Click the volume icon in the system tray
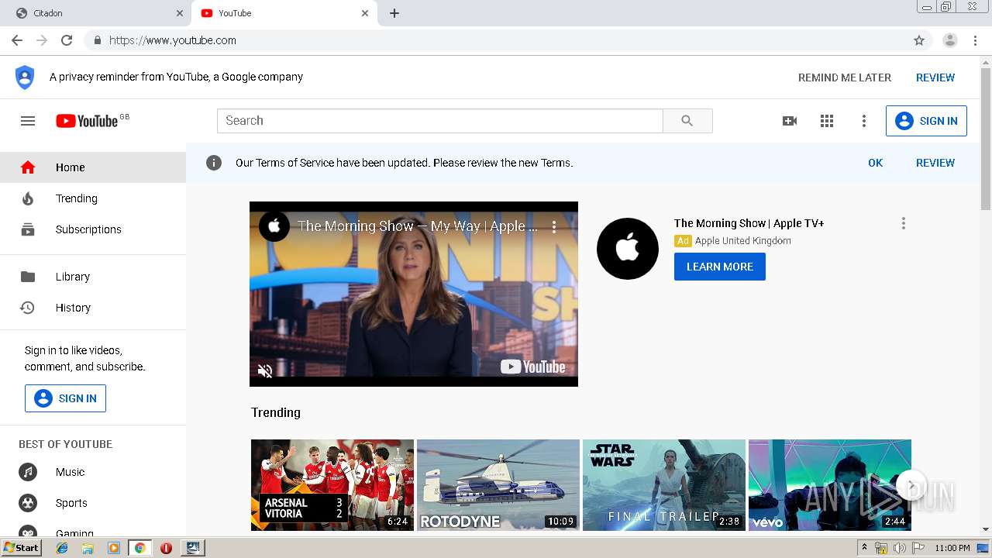This screenshot has width=992, height=558. (x=900, y=548)
